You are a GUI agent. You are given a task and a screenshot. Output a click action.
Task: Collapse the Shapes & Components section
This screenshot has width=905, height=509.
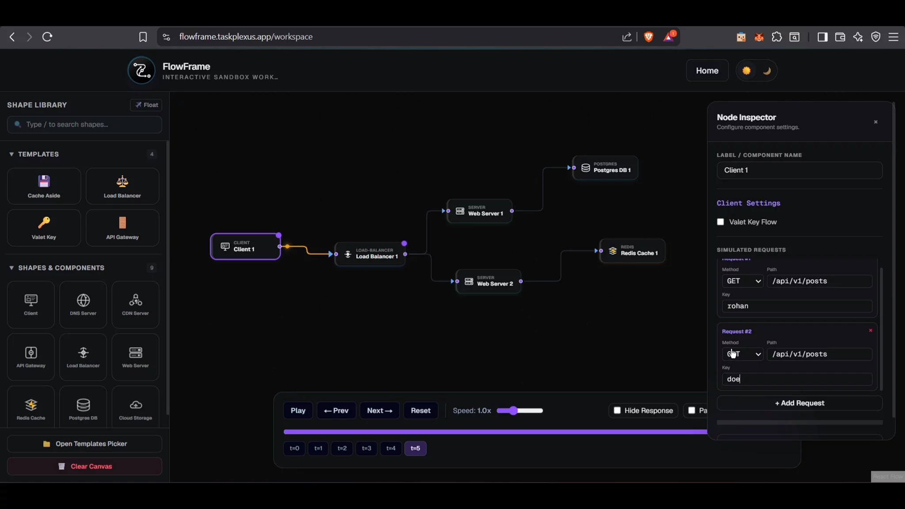pos(11,268)
